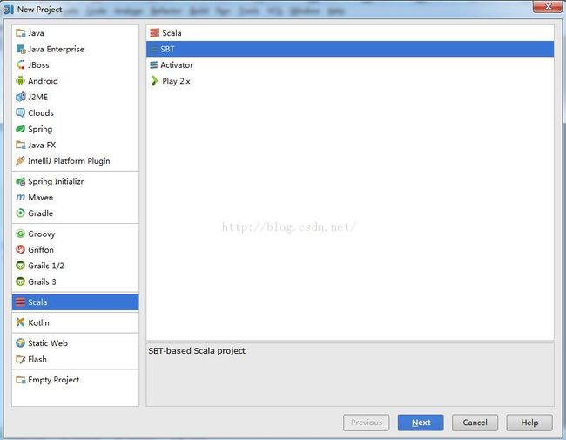Click the Kotlin icon
The width and height of the screenshot is (566, 440).
coord(21,322)
